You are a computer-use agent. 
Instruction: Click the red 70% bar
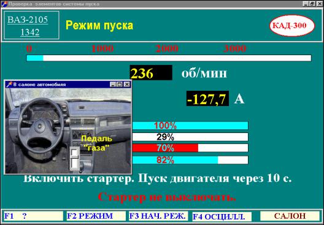190,148
